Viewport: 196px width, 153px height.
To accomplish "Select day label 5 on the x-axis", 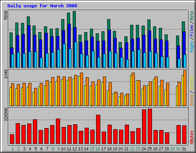I will (x=36, y=149).
